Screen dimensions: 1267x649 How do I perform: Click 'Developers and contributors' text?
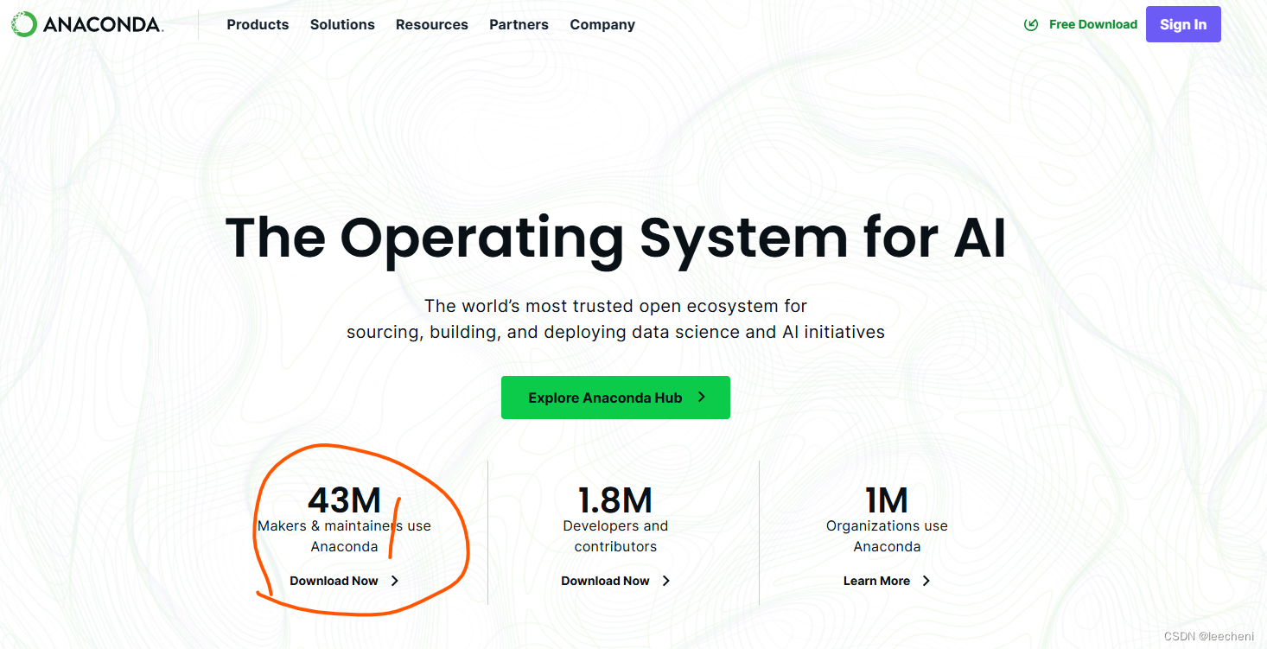[x=615, y=536]
